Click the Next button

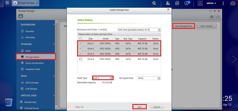(140, 107)
